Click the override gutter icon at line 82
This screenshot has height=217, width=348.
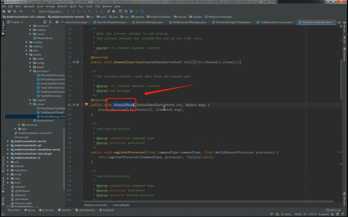(x=74, y=105)
